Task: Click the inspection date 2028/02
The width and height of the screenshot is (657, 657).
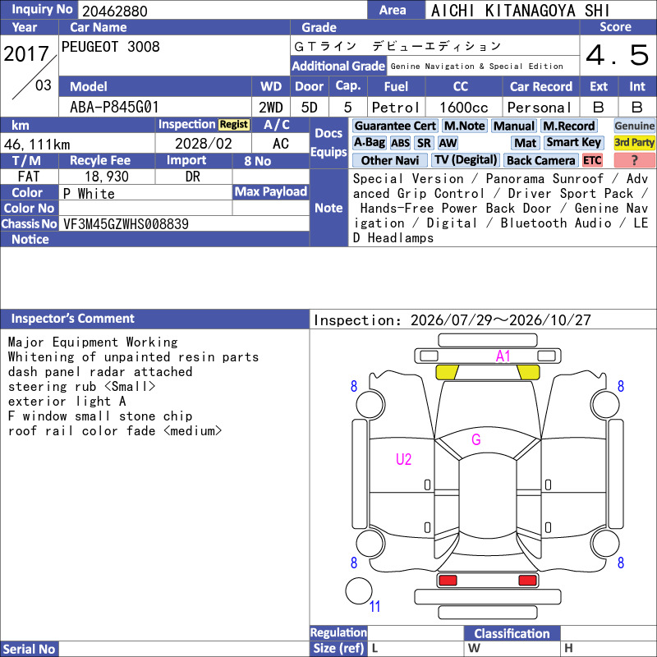Action: [203, 144]
